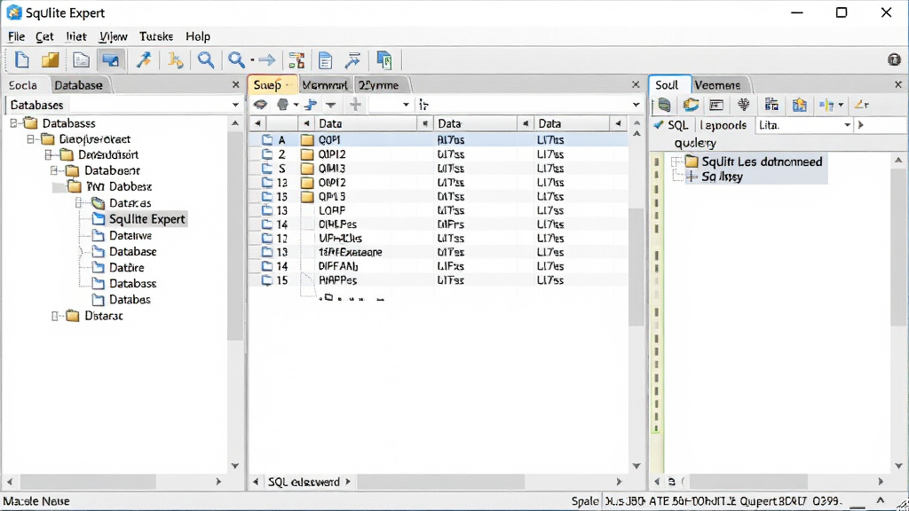Click the first magnifier search icon
The image size is (909, 511).
(206, 59)
